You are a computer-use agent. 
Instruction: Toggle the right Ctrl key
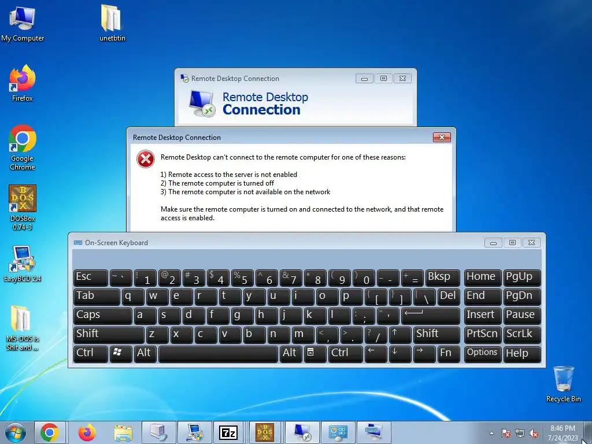[346, 354]
